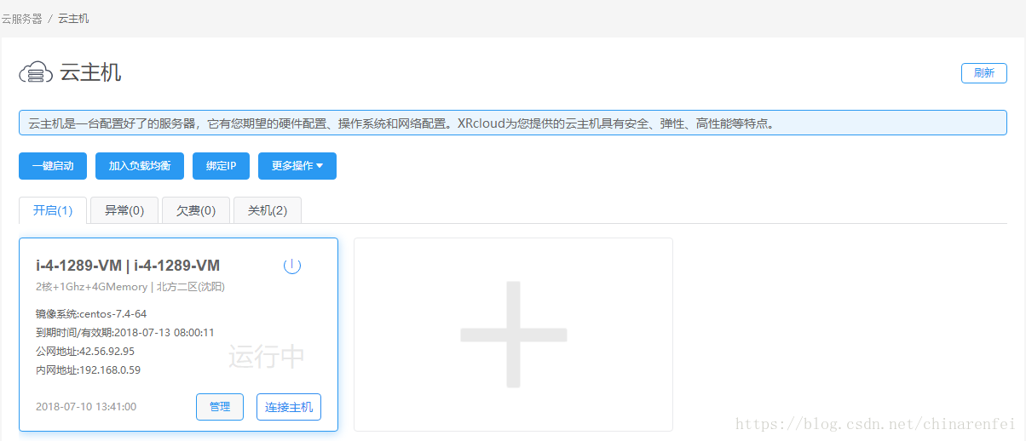Click the expiry date 2018-07-13 08:00:11 line
This screenshot has height=441, width=1026.
click(x=125, y=332)
